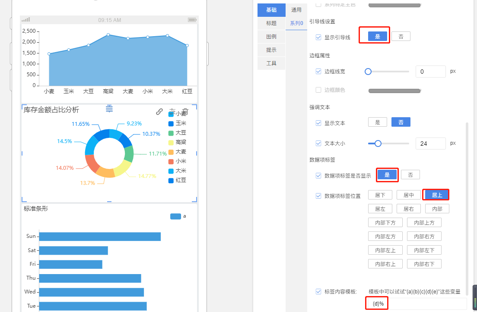Click the property panel vertical scrollbar
Viewport: 477px width, 312px height.
pyautogui.click(x=467, y=209)
